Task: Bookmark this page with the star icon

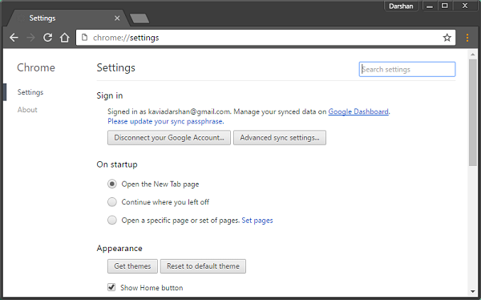Action: 447,38
